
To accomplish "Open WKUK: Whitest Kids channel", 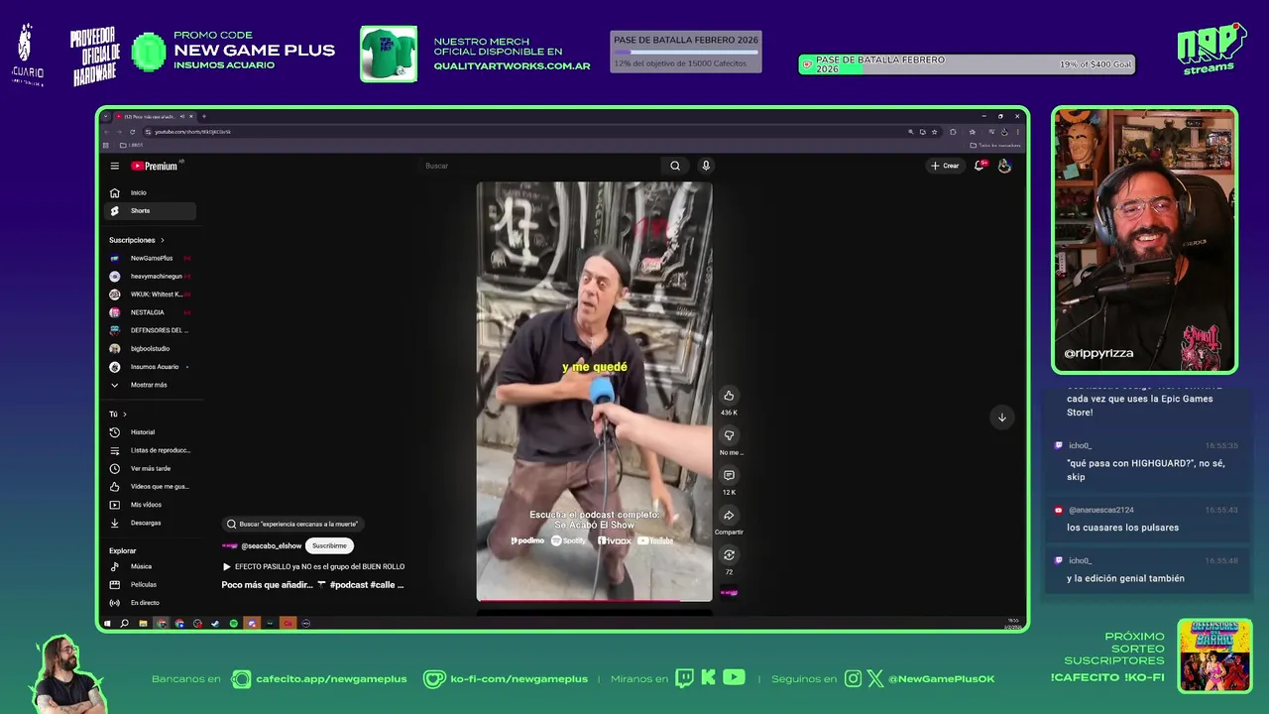I will pos(151,295).
